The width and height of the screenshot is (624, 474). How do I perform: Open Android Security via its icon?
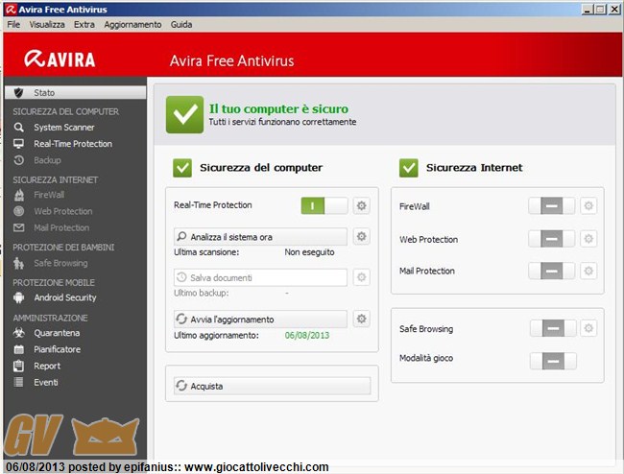pos(18,297)
